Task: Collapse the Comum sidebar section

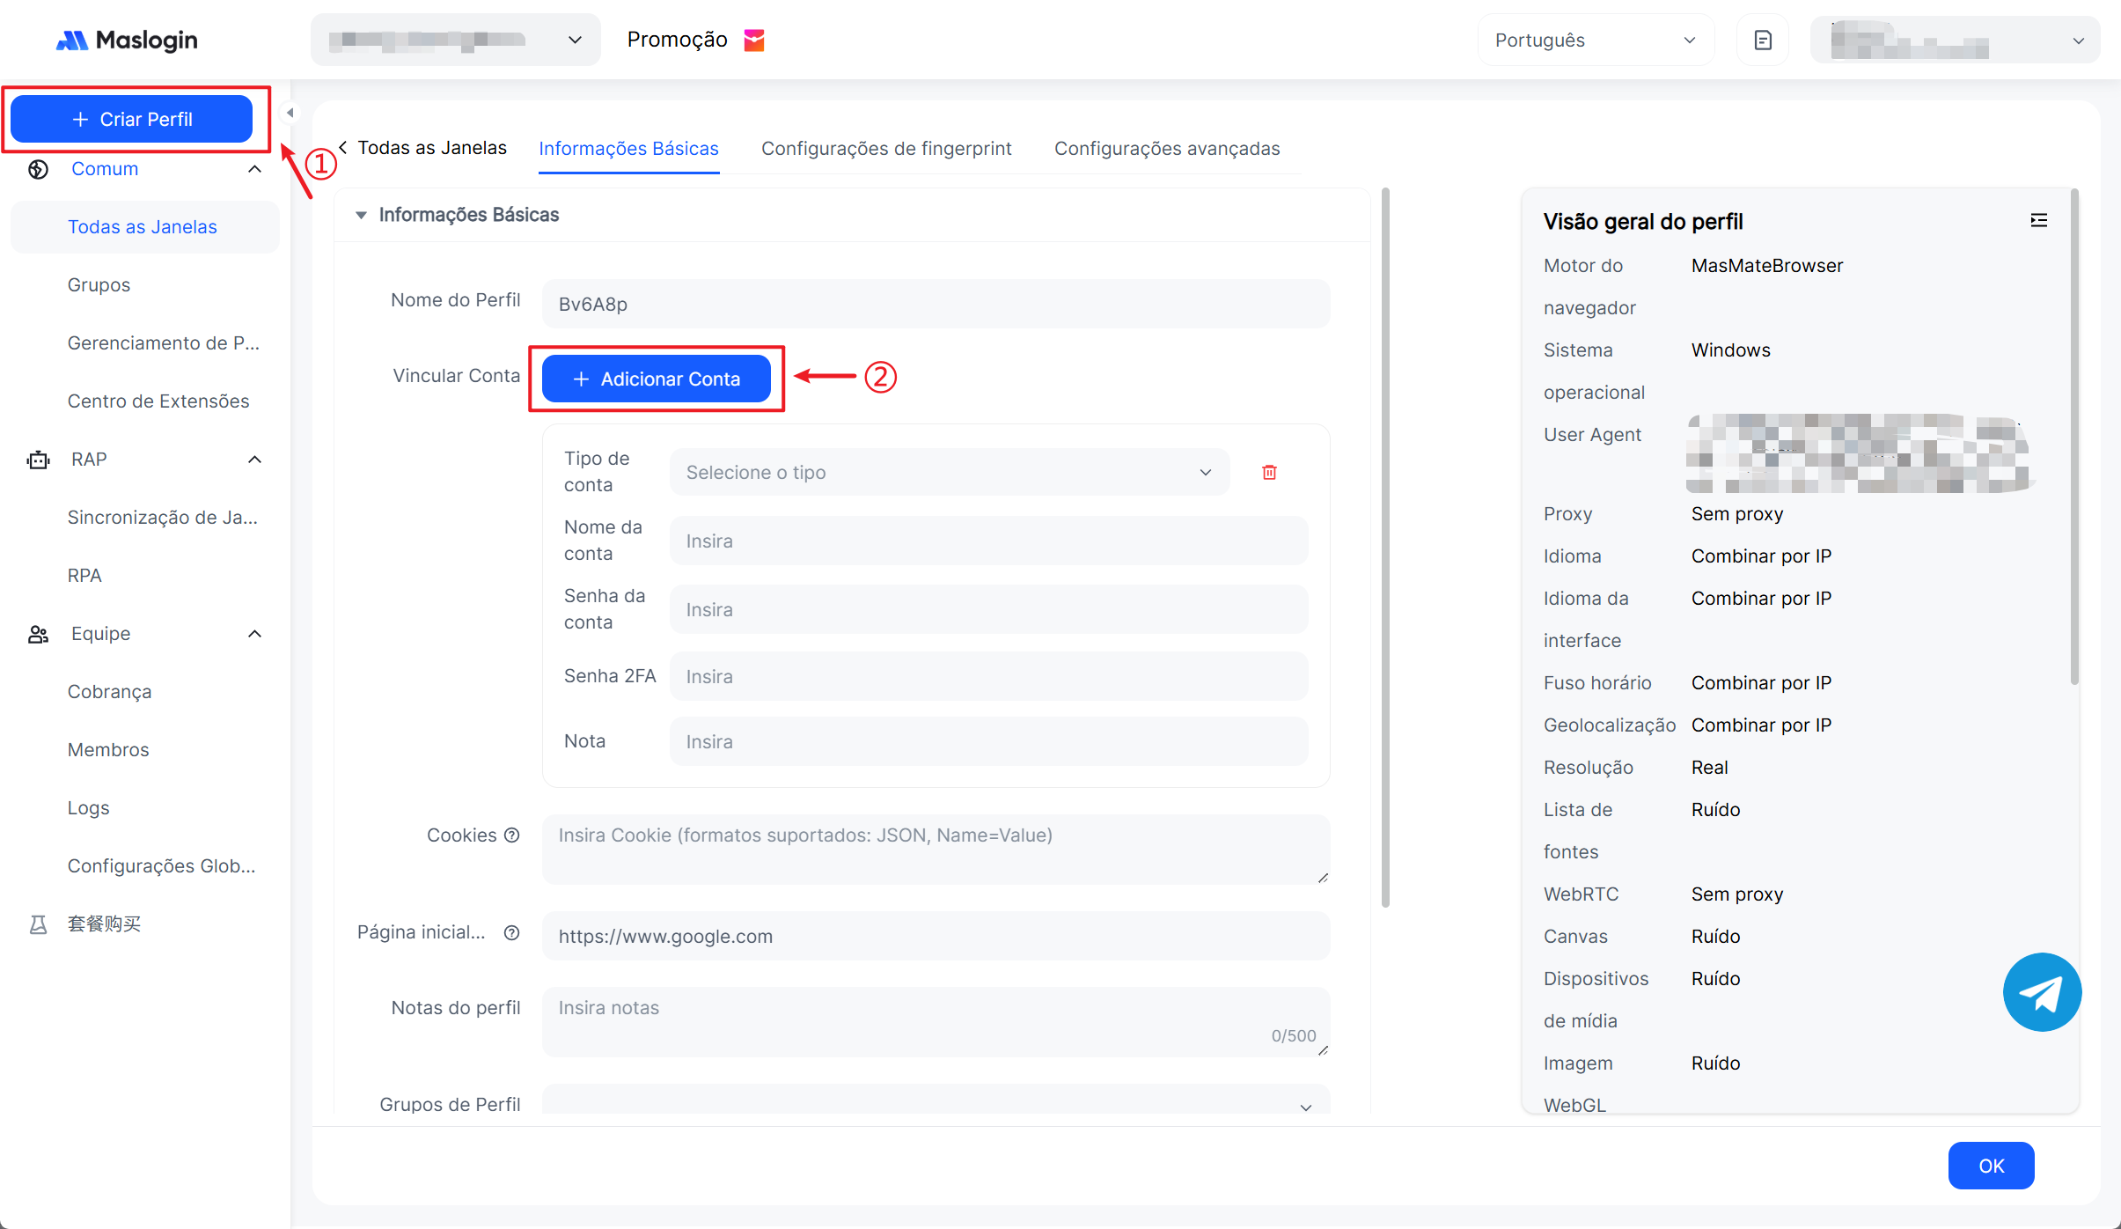Action: click(255, 169)
